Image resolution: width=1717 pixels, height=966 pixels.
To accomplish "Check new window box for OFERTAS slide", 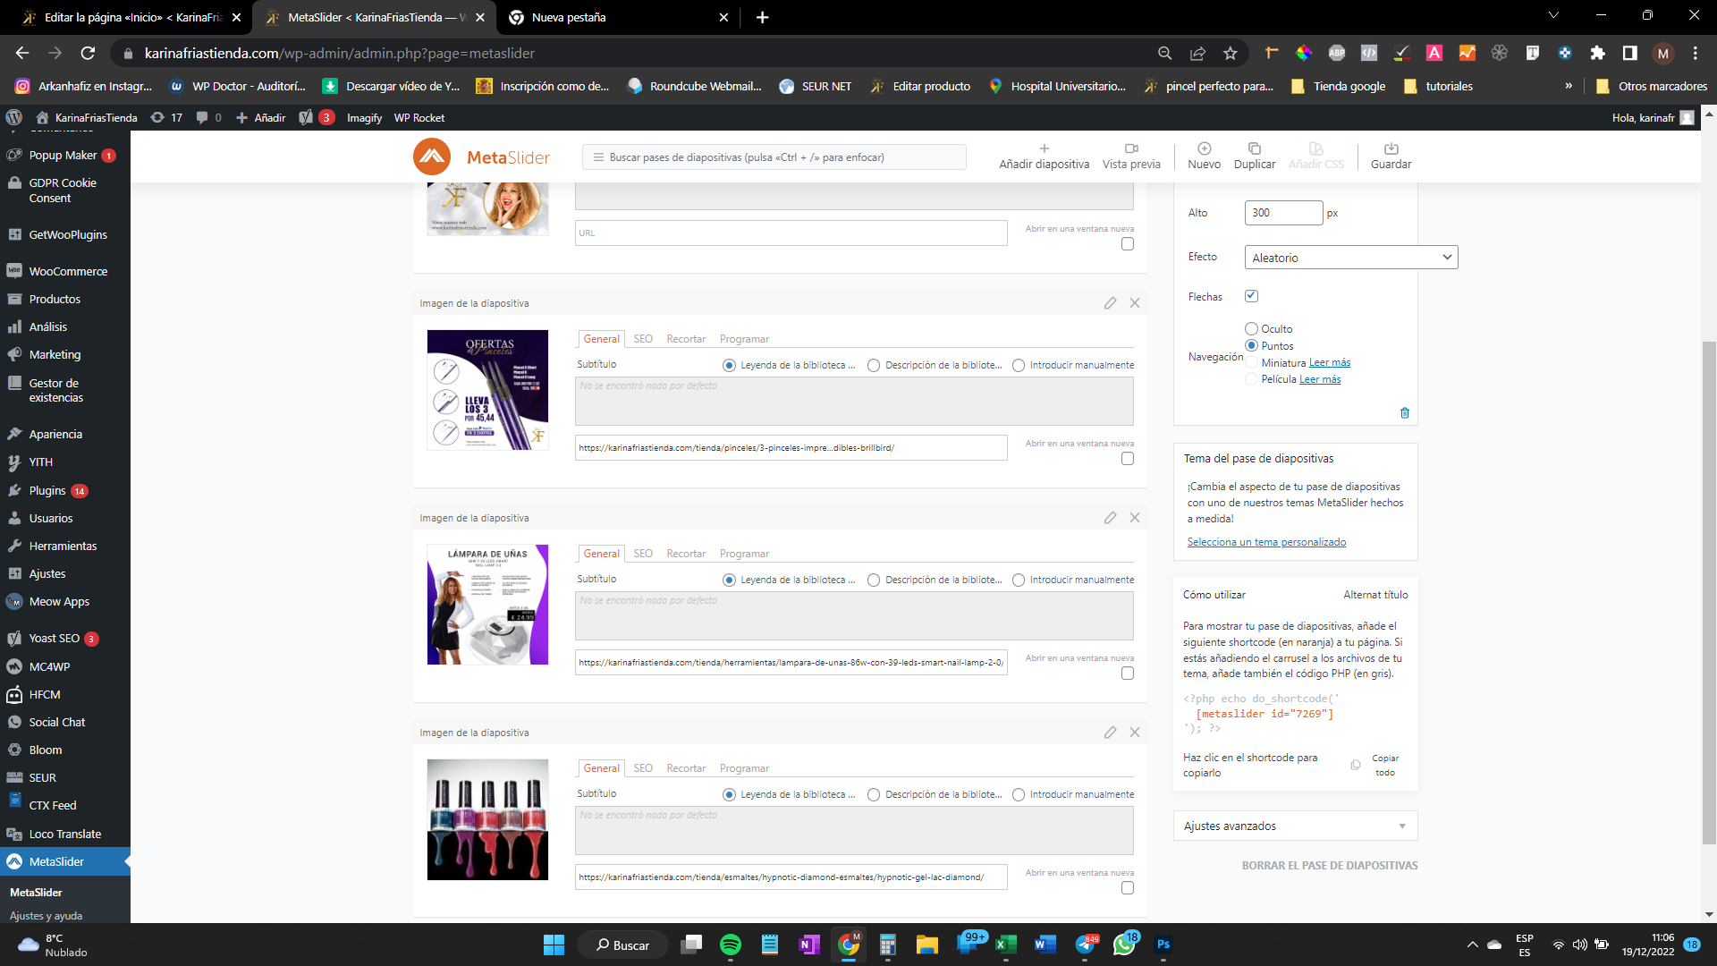I will click(x=1127, y=459).
